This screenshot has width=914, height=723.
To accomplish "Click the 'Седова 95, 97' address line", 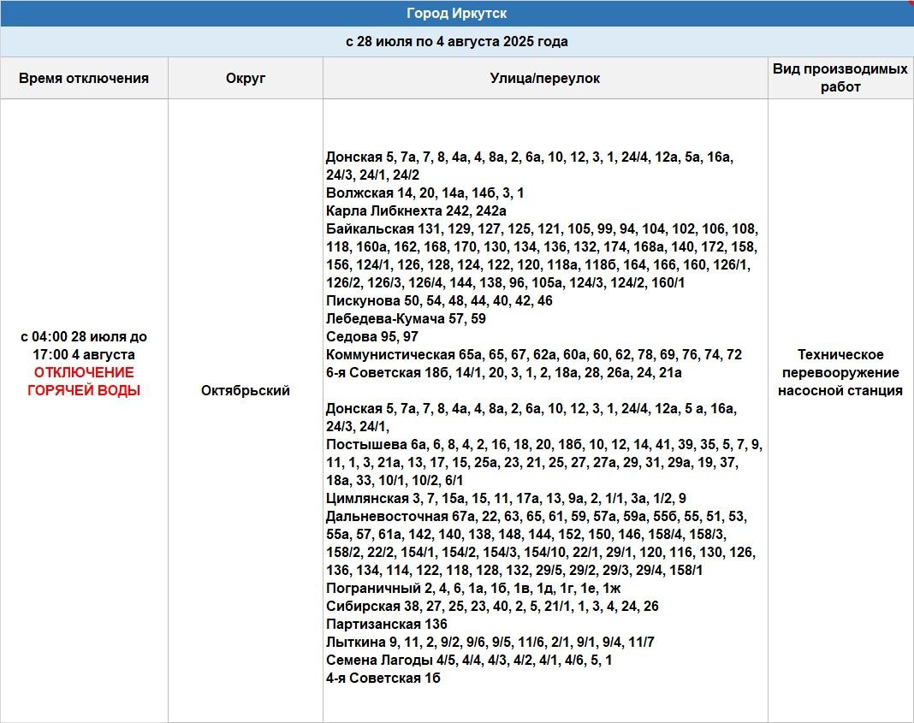I will 372,337.
